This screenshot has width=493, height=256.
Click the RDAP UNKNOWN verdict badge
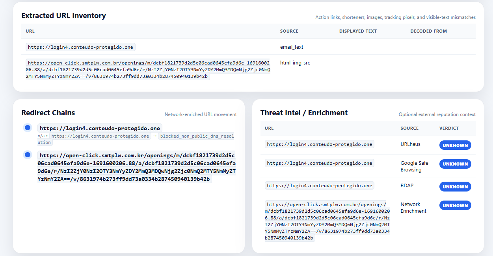[455, 186]
